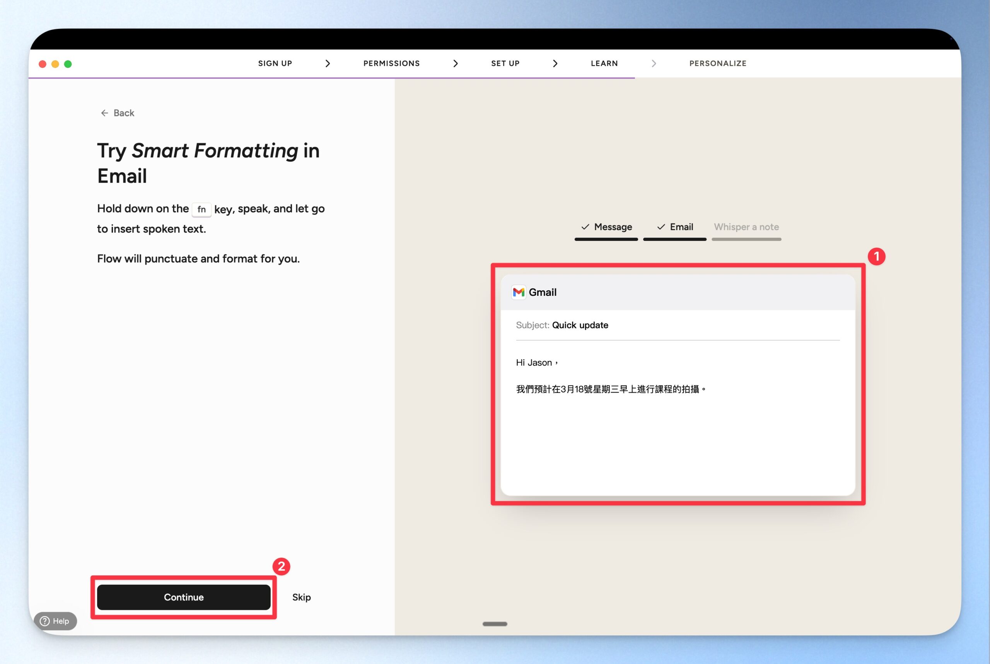990x664 pixels.
Task: Select the Email practice tab
Action: [x=681, y=227]
